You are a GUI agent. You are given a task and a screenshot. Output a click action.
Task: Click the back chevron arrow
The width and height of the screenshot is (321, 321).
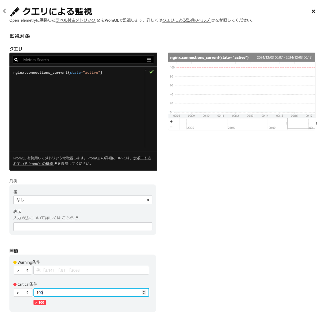point(4,11)
